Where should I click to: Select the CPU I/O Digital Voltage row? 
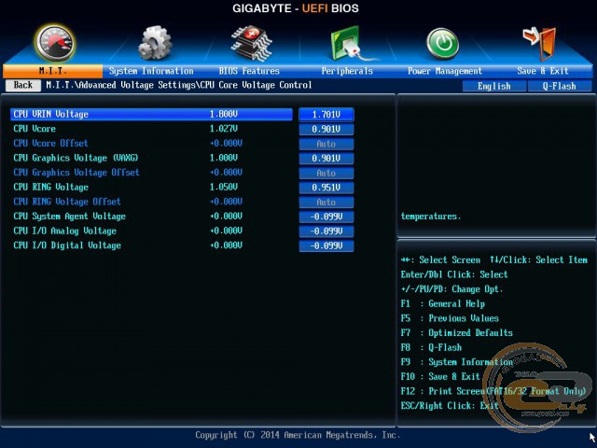151,245
